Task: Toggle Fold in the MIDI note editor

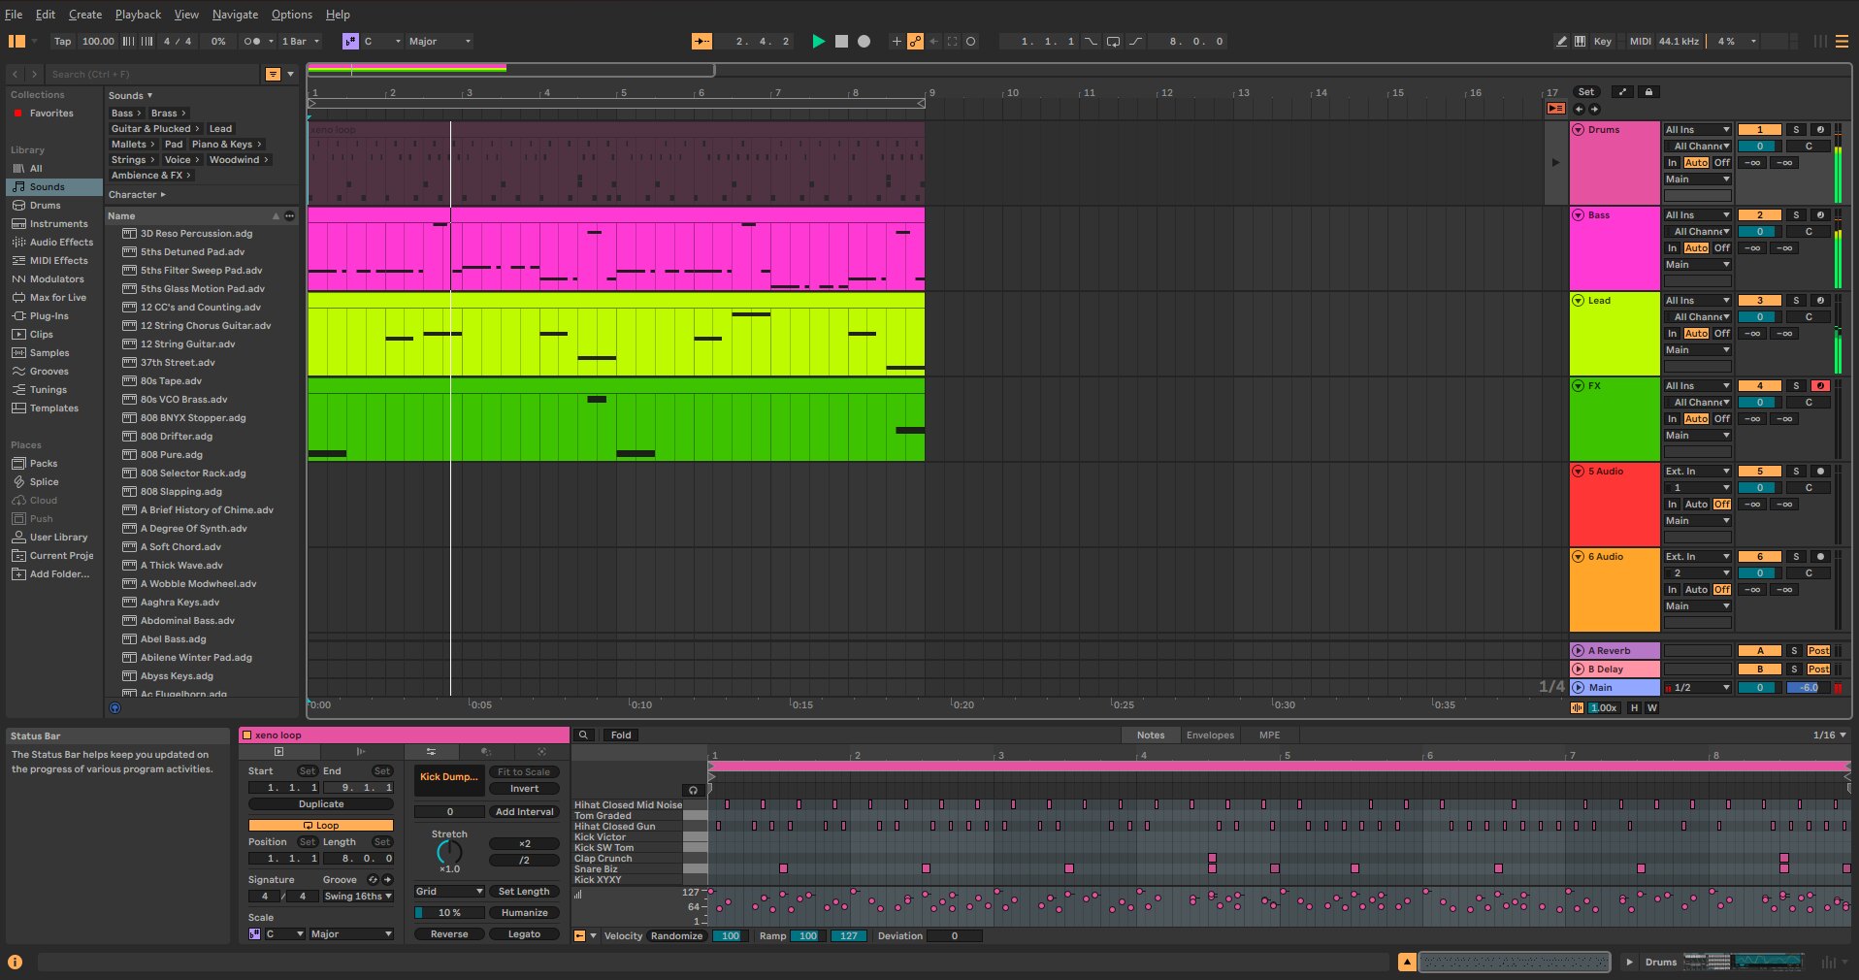Action: click(x=621, y=735)
